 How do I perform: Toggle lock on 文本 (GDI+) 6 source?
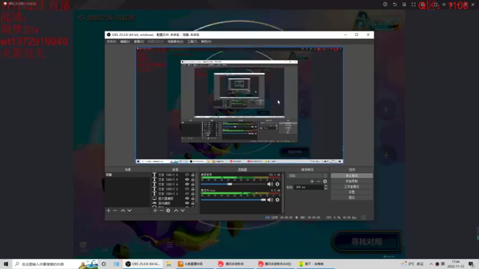click(193, 175)
